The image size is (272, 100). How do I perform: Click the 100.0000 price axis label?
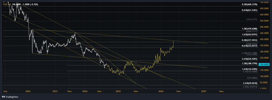264,76
